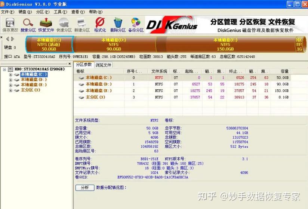308x209 pixels.
Task: Select table row 本地磁盘(D:) label text
Action: tap(99, 84)
